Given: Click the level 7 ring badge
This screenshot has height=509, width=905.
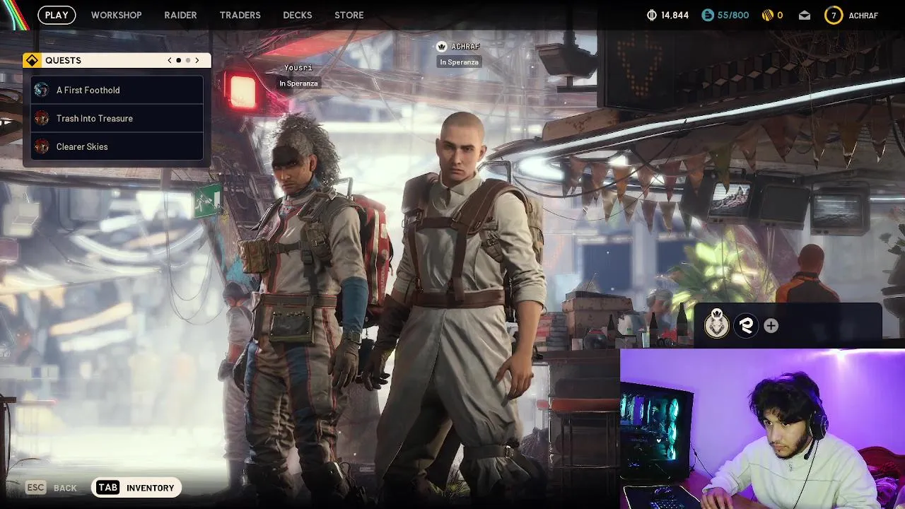Looking at the screenshot, I should [834, 15].
